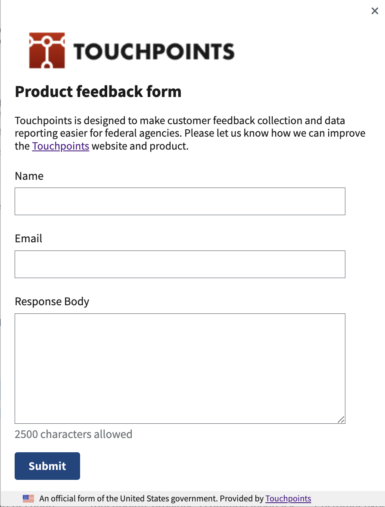
Task: Close the feedback form modal
Action: pos(375,11)
